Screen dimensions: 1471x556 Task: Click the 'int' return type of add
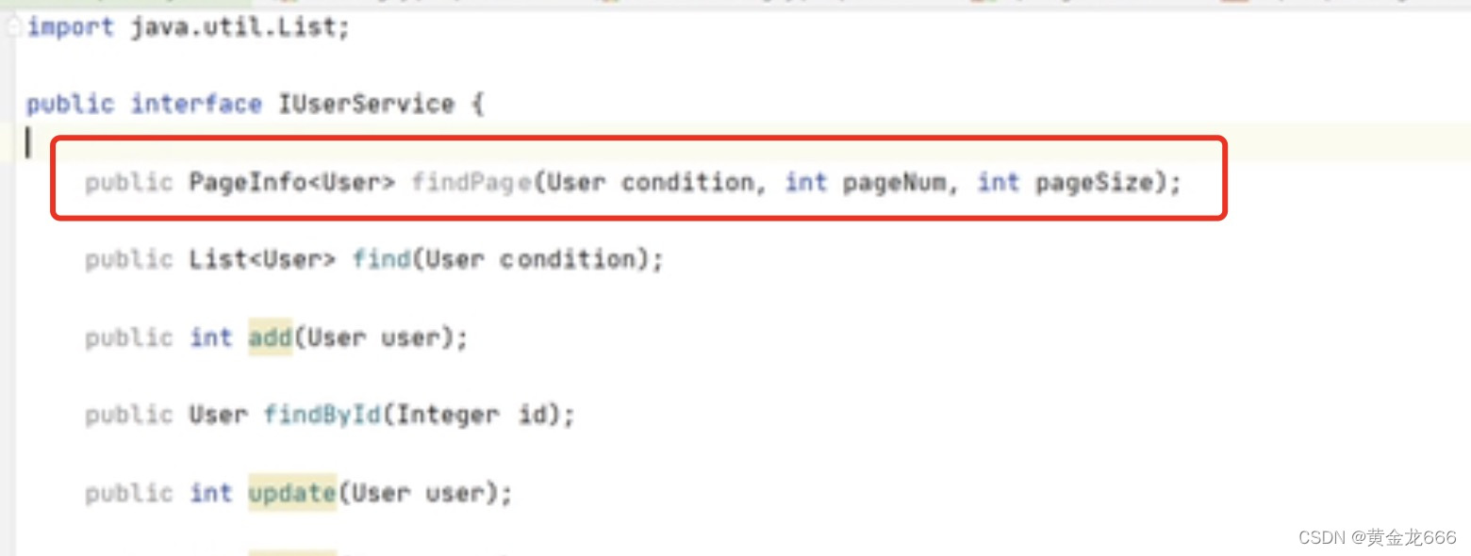click(x=211, y=337)
